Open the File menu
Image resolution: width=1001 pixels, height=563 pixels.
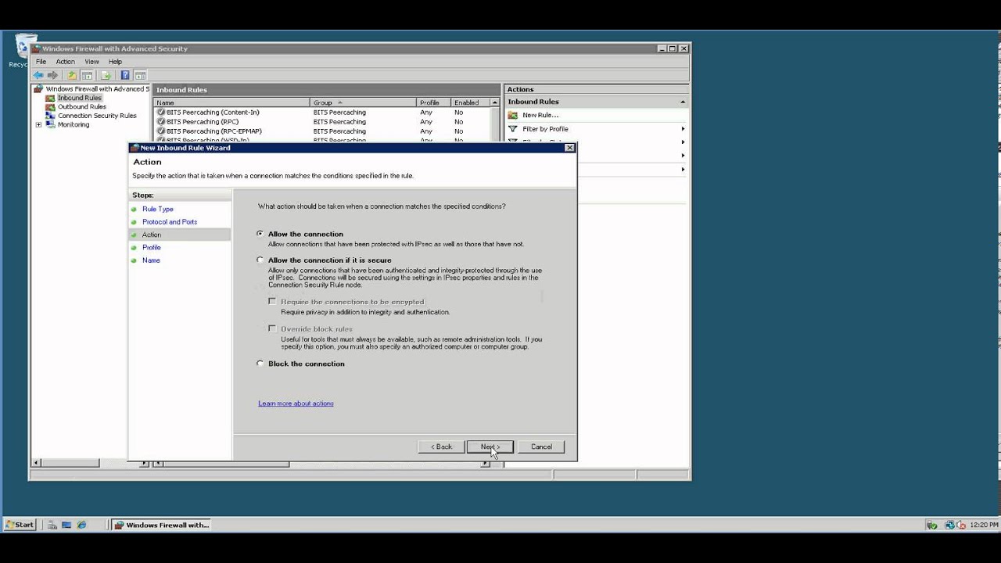point(41,62)
